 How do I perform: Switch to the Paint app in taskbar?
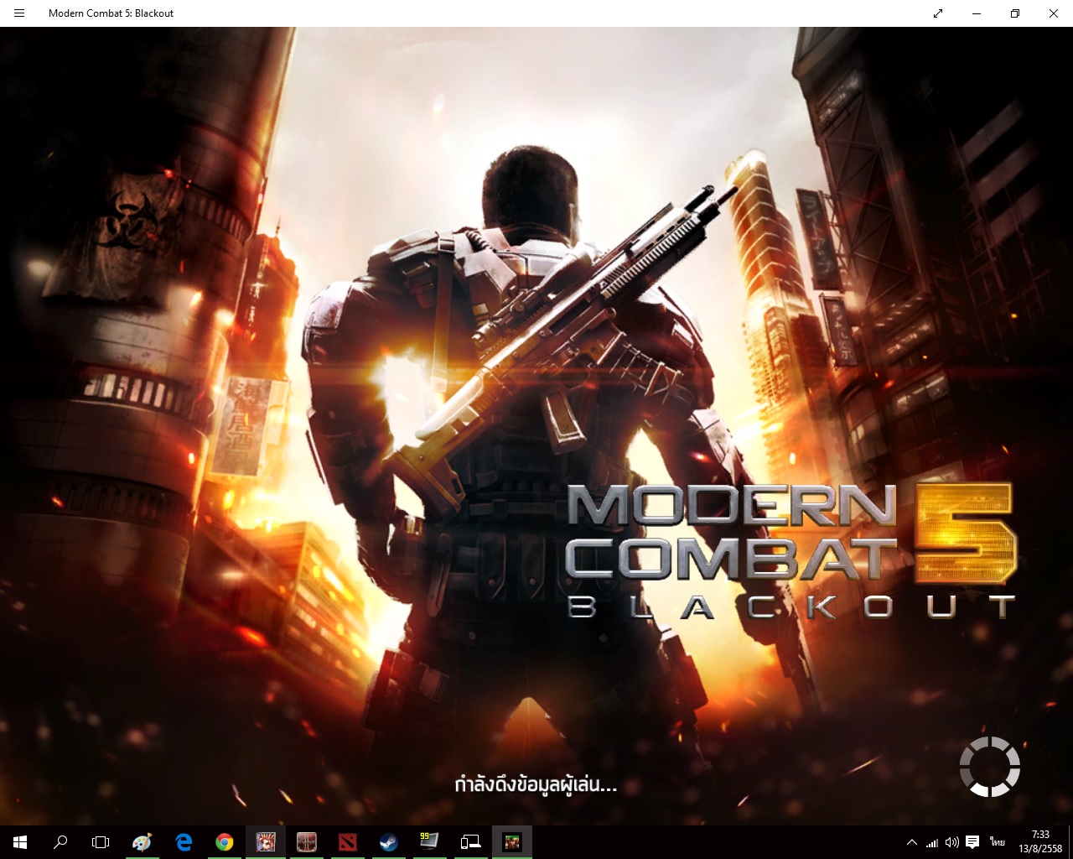[143, 842]
